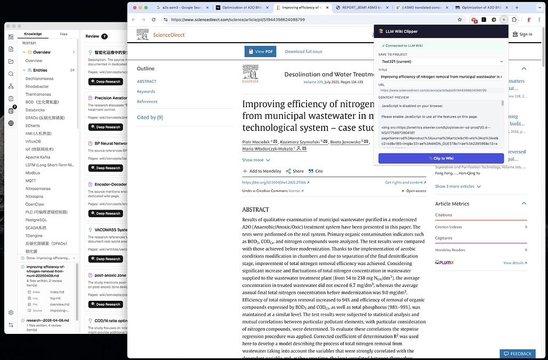This screenshot has height=360, width=548.
Task: Toggle the LLM Wiki Clipper extension icon
Action: pos(504,20)
